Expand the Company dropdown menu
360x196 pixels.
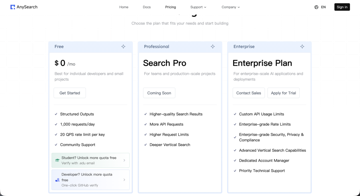point(230,7)
